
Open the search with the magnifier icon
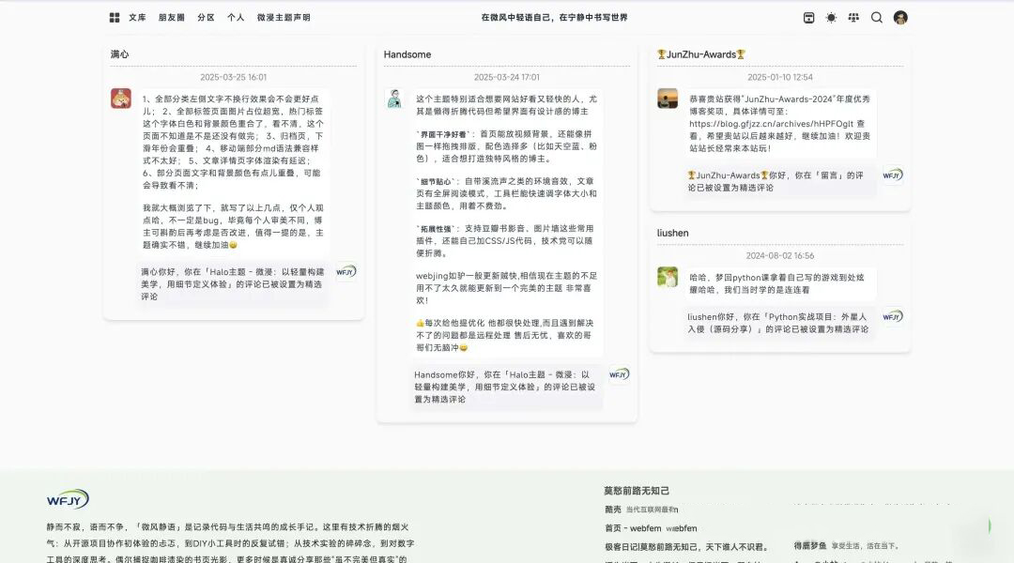(x=876, y=17)
